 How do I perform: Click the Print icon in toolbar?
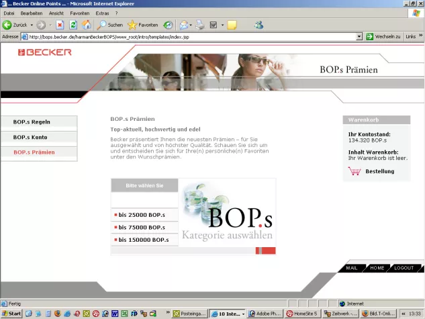199,25
